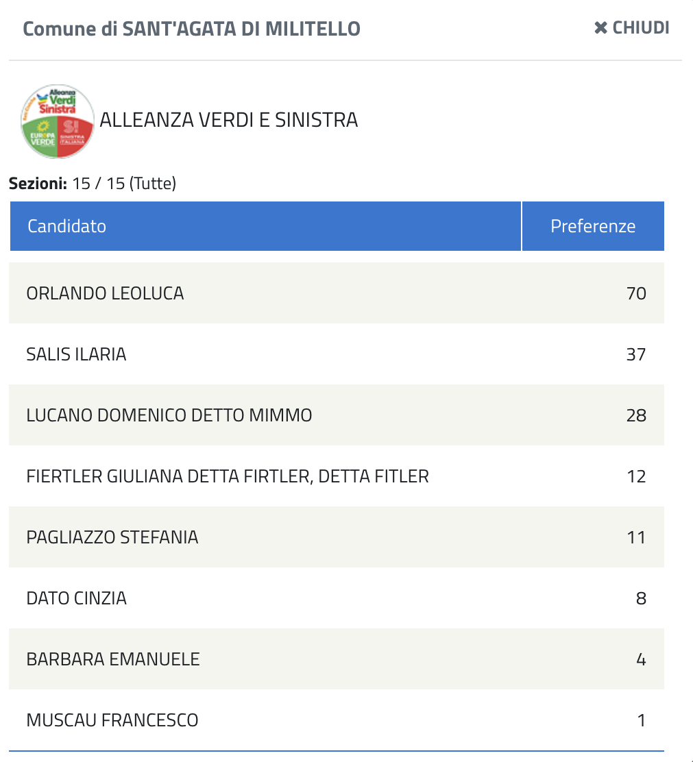Click Muscau Francesco's 1 preference value

tap(641, 720)
